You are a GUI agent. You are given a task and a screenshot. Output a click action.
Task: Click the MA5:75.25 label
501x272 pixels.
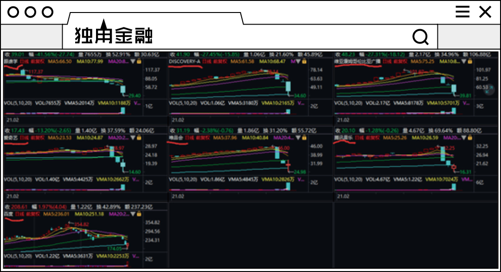pyautogui.click(x=423, y=61)
